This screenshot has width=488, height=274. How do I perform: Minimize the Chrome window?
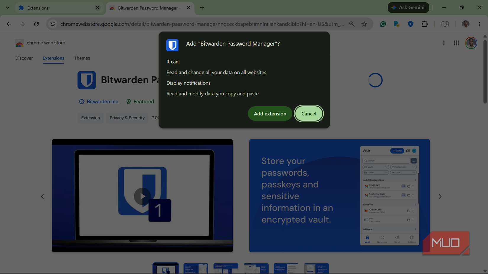coord(444,8)
